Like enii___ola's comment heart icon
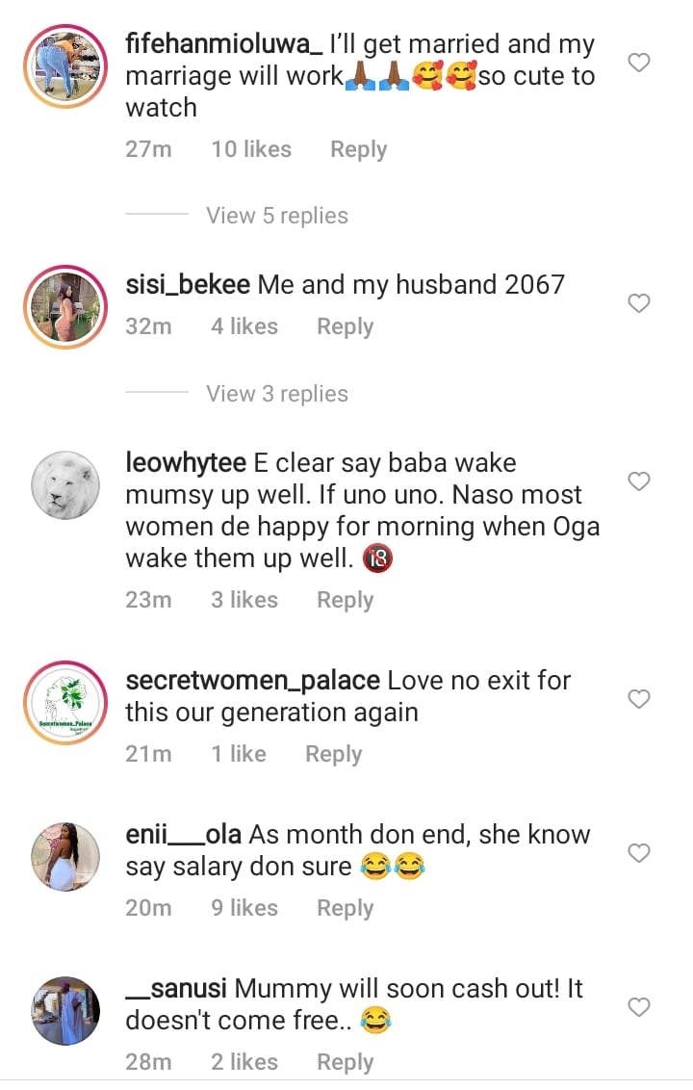The width and height of the screenshot is (693, 1090). point(639,853)
